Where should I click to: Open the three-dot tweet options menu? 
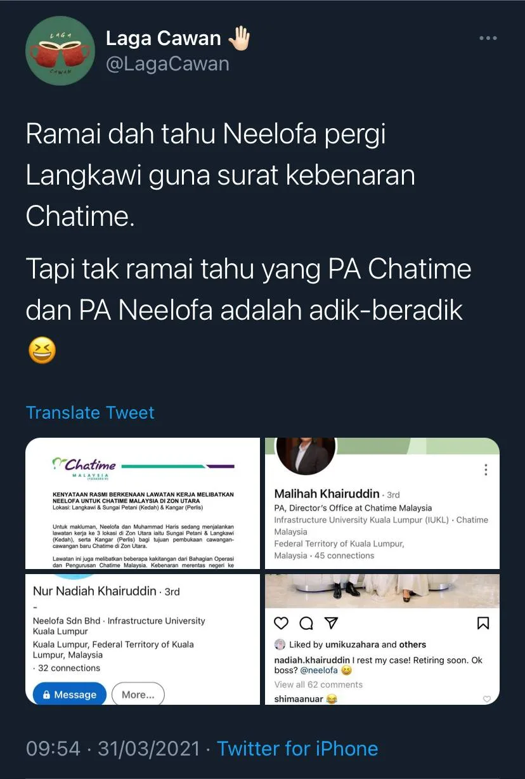click(488, 39)
